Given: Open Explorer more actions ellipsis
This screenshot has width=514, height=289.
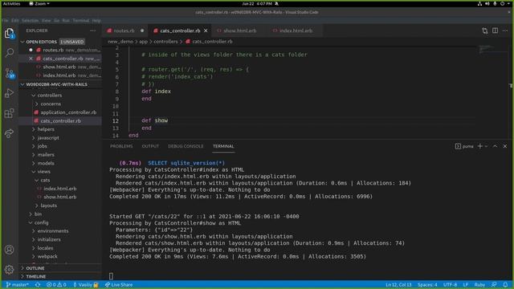Looking at the screenshot, I should coord(93,31).
